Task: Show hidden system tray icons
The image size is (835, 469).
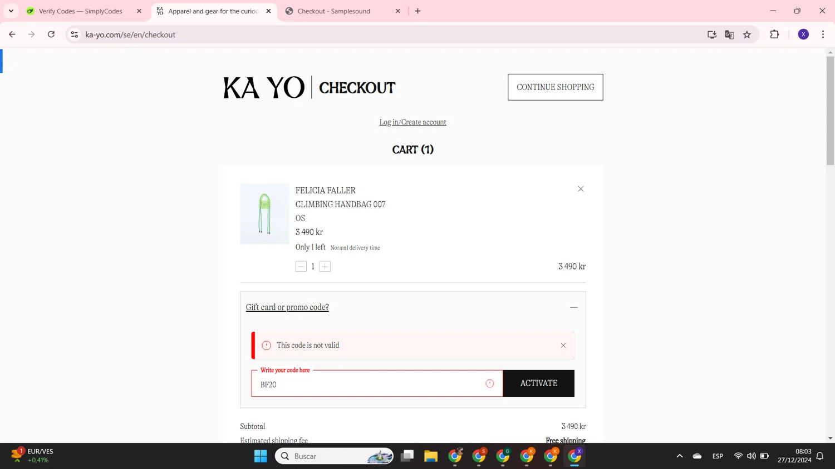Action: 680,456
